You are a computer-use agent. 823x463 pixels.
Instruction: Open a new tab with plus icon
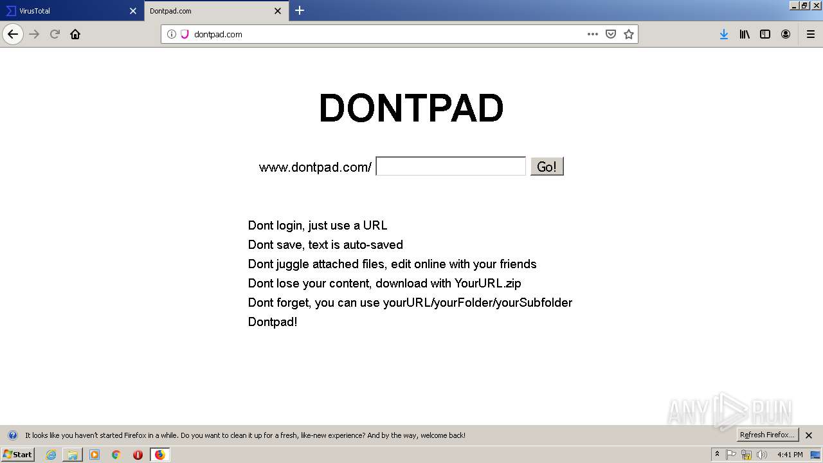(300, 10)
